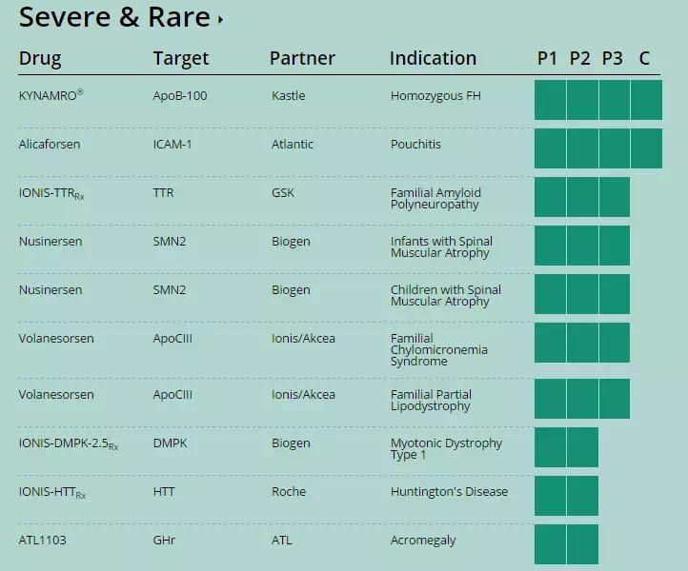Image resolution: width=688 pixels, height=571 pixels.
Task: Click the P2 column header
Action: [579, 58]
